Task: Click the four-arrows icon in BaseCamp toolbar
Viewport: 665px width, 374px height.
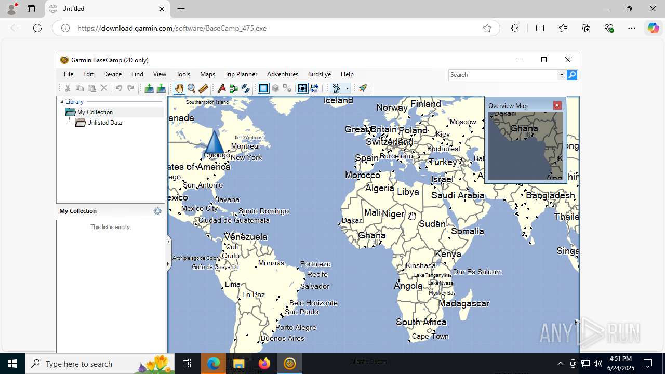Action: coord(302,88)
